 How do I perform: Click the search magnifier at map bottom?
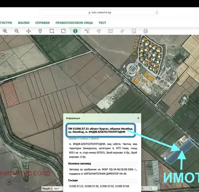[x=150, y=189]
